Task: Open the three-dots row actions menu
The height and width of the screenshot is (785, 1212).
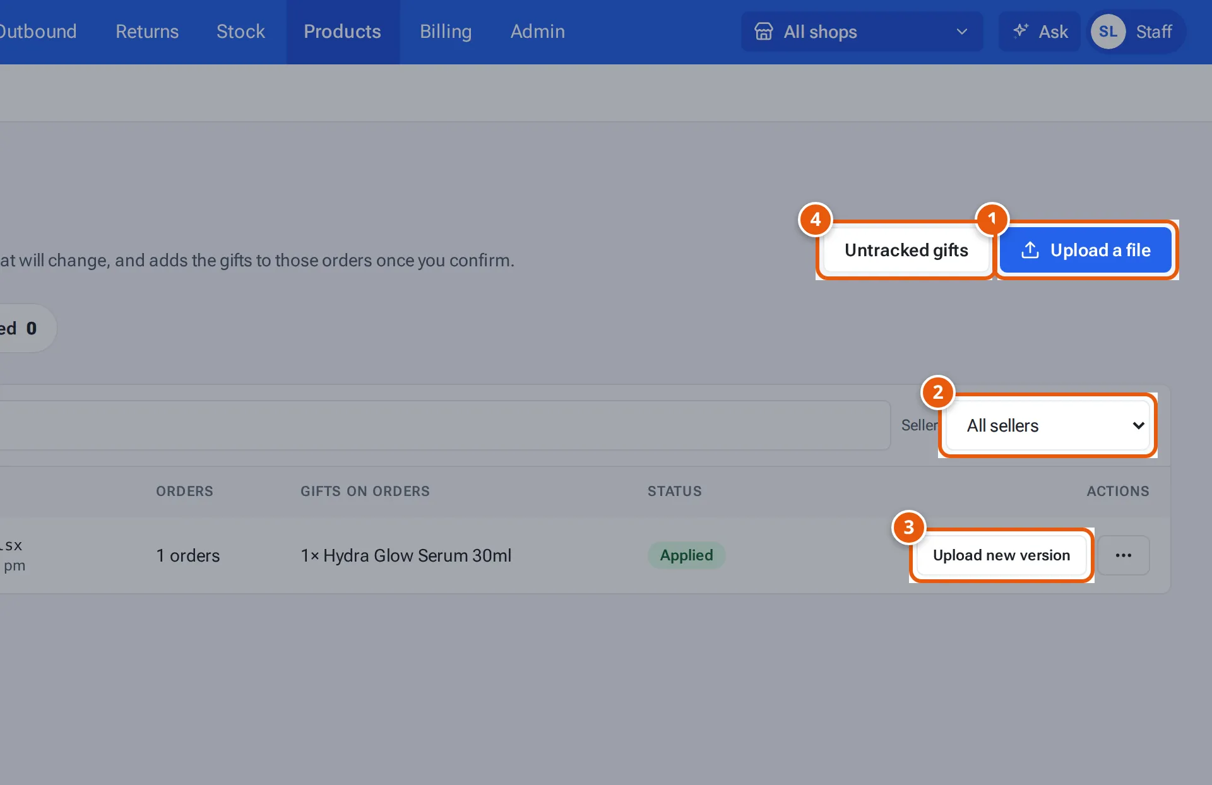Action: pyautogui.click(x=1124, y=555)
